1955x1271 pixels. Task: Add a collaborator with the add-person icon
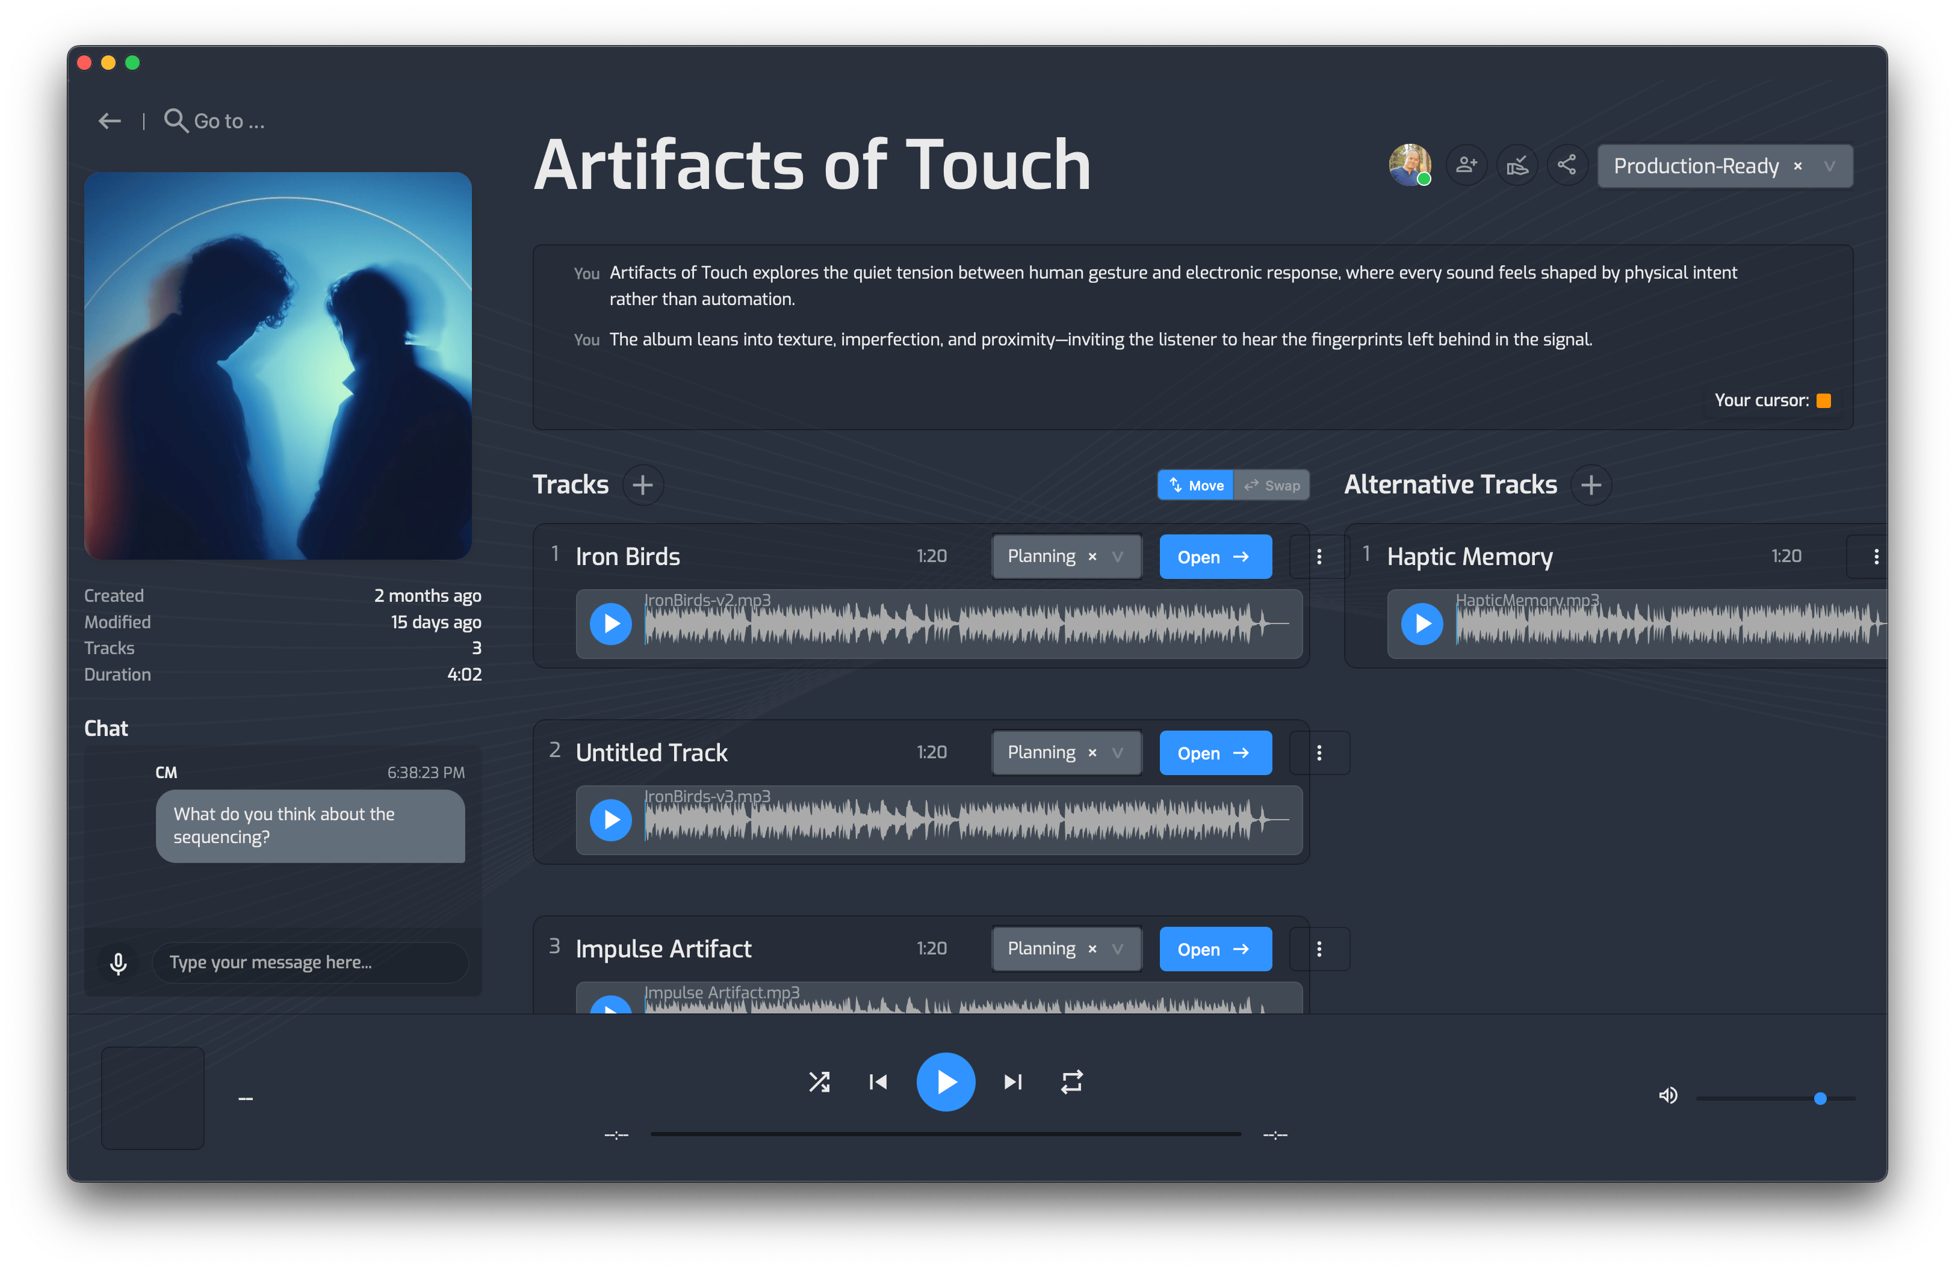1466,165
